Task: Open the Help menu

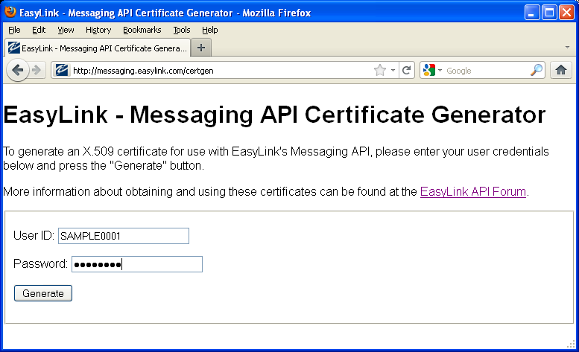Action: tap(209, 30)
